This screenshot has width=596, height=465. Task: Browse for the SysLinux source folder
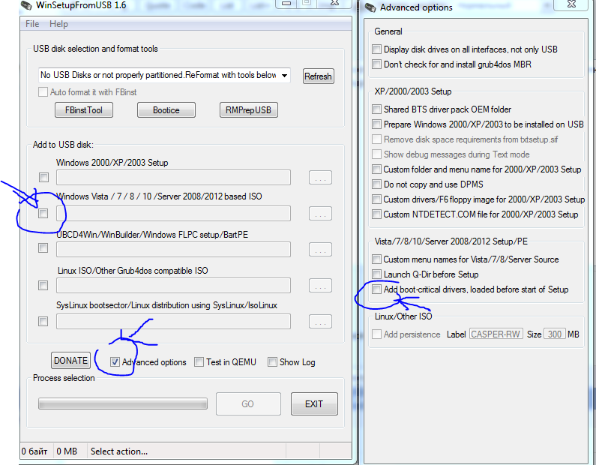click(320, 321)
